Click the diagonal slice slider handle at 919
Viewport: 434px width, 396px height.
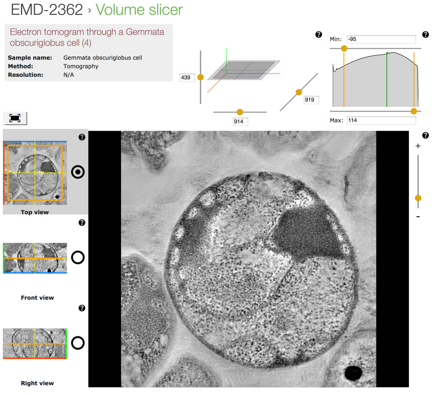pyautogui.click(x=299, y=92)
